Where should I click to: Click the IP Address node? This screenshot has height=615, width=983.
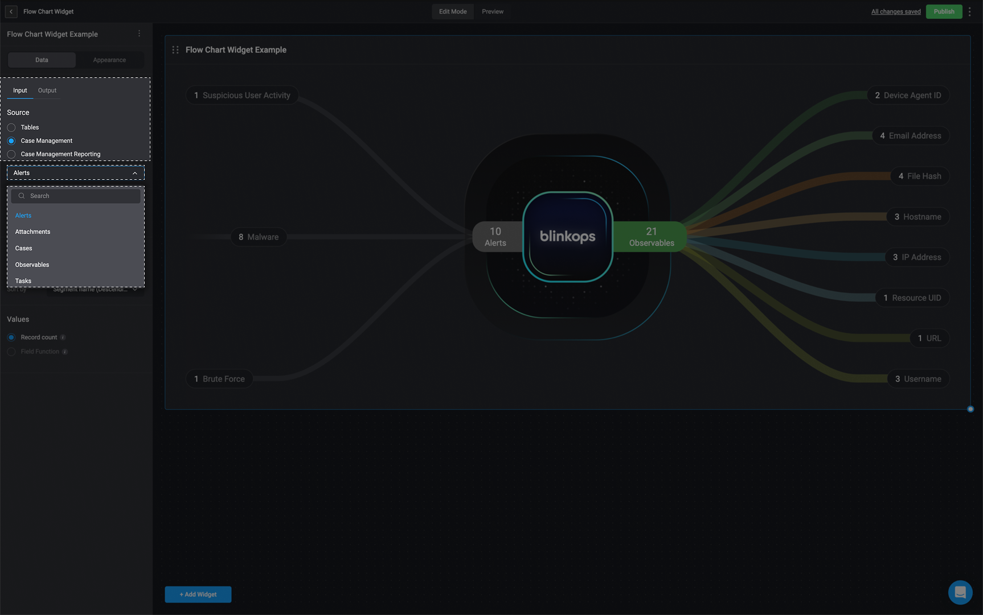(x=917, y=257)
